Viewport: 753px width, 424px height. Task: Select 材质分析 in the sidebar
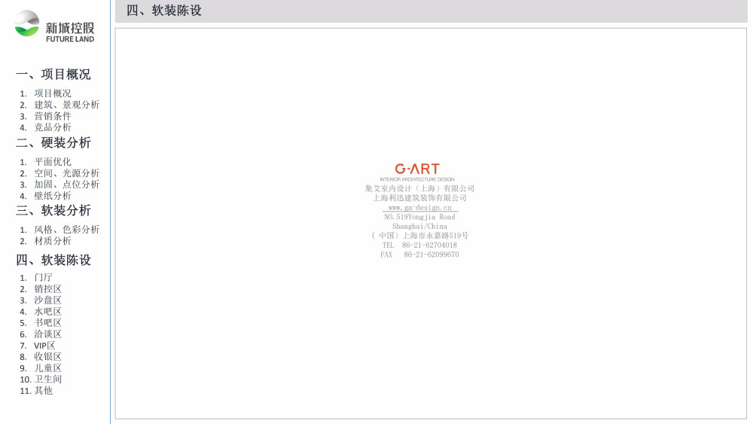click(53, 241)
